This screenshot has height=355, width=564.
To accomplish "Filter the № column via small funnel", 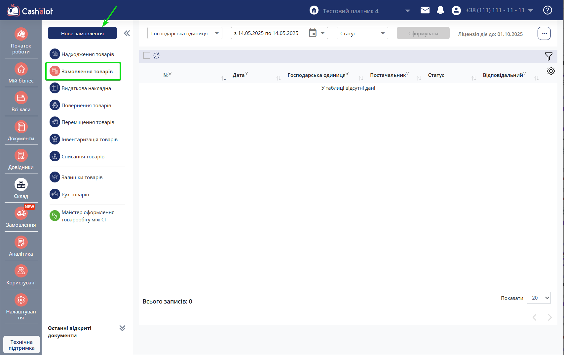I will pos(170,74).
